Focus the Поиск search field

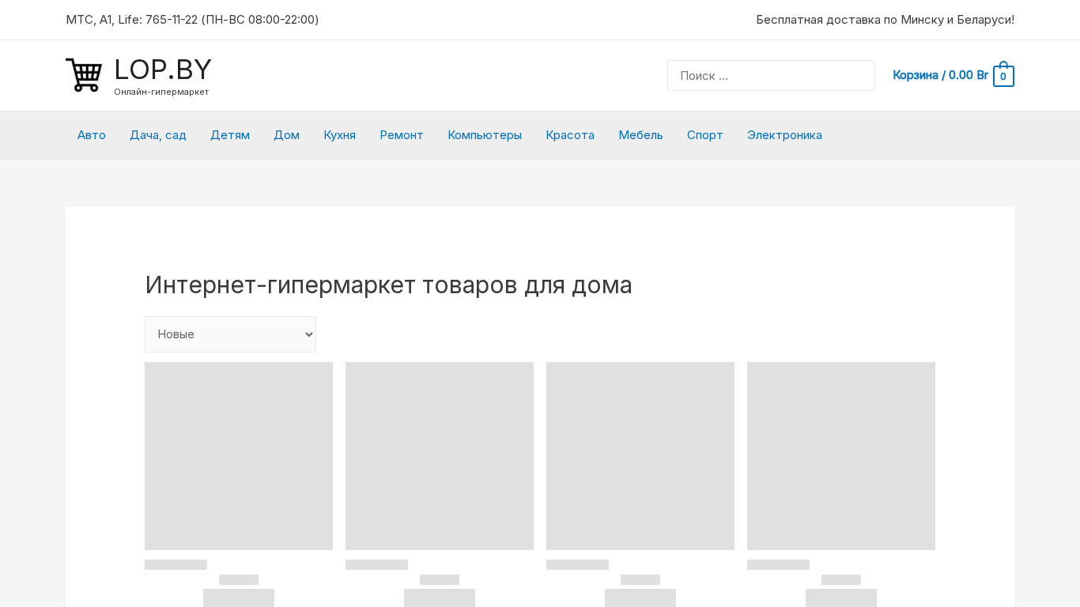[x=771, y=76]
